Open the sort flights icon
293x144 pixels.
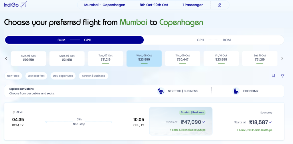(x=274, y=76)
